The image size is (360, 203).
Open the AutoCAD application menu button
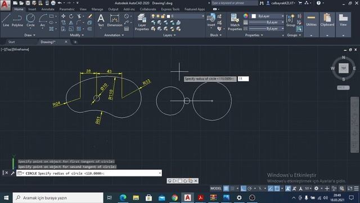(5, 5)
